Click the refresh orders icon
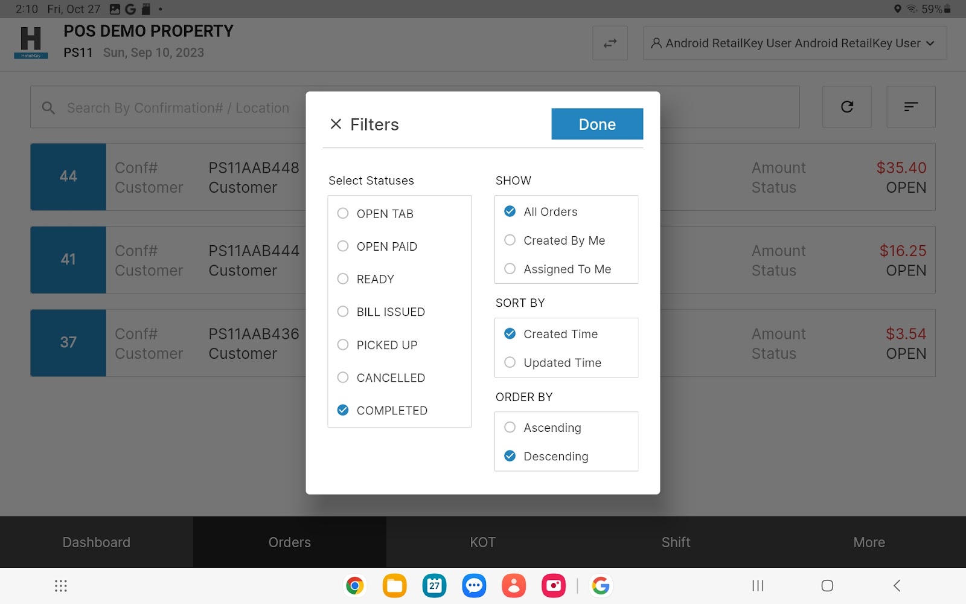The width and height of the screenshot is (966, 604). tap(846, 107)
